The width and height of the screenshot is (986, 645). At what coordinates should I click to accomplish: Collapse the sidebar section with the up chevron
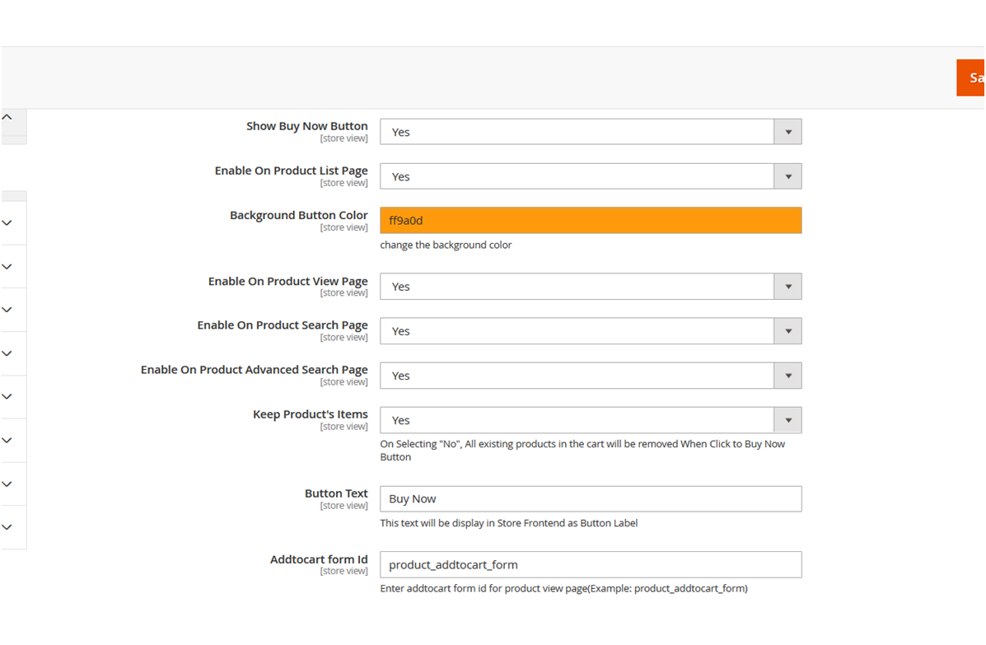click(7, 118)
